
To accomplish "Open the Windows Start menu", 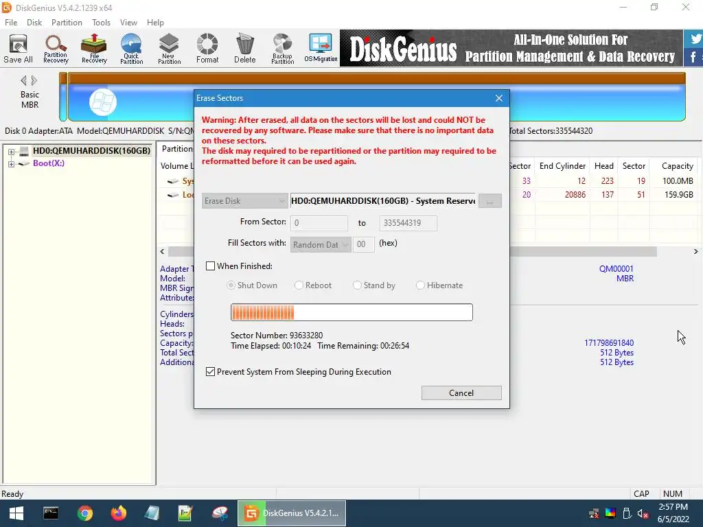I will point(16,513).
